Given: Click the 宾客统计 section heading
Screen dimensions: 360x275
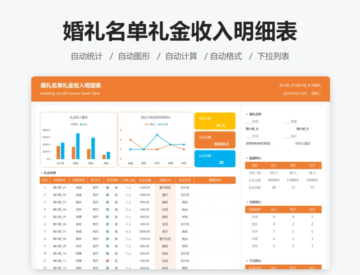Looking at the screenshot, I should click(x=255, y=202).
